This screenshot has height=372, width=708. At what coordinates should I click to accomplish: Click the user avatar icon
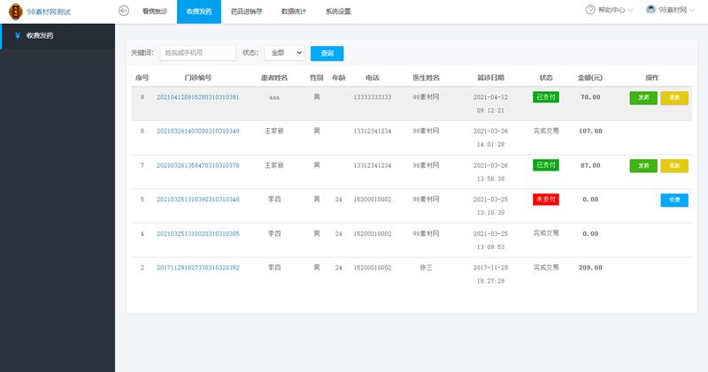[650, 11]
